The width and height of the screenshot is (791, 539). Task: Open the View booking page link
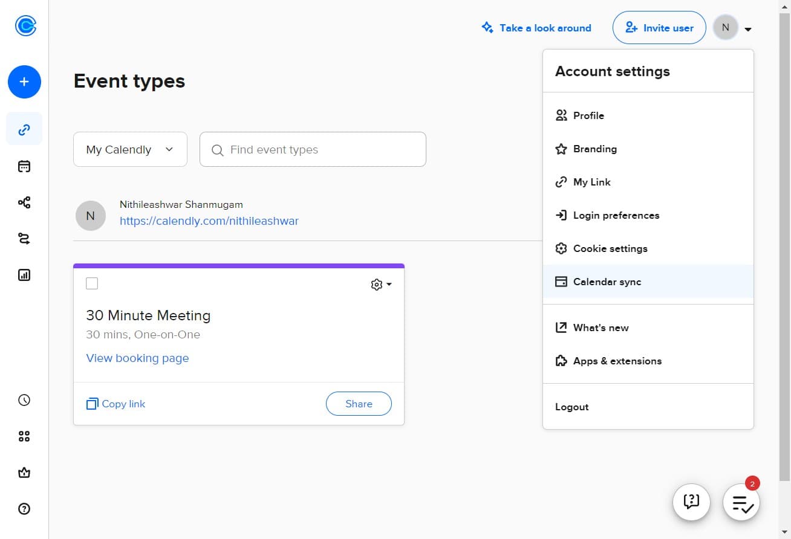[137, 358]
